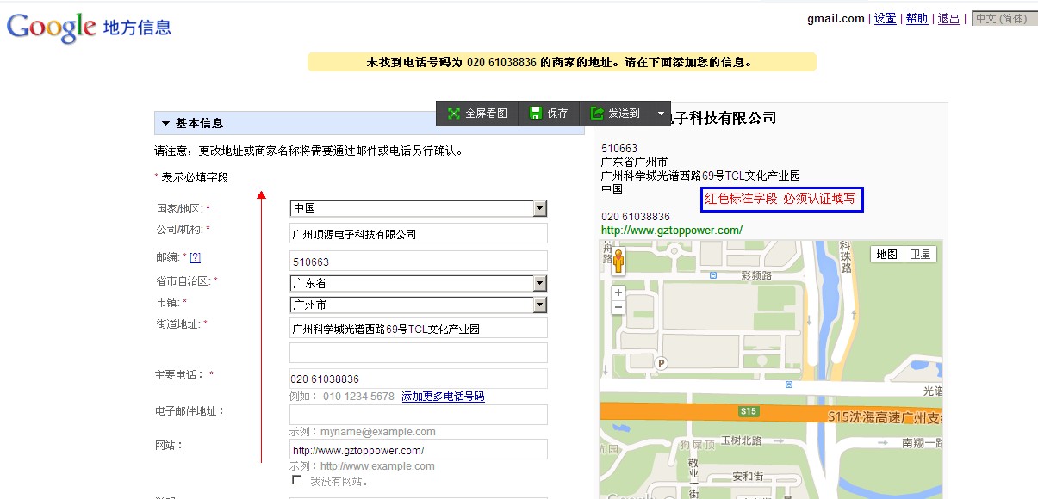
Task: Zoom in the map with plus button
Action: tap(618, 293)
